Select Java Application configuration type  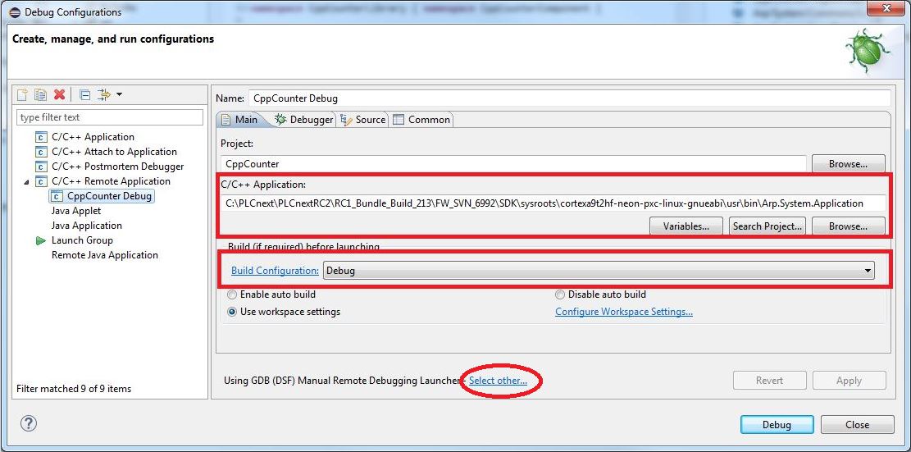coord(87,226)
